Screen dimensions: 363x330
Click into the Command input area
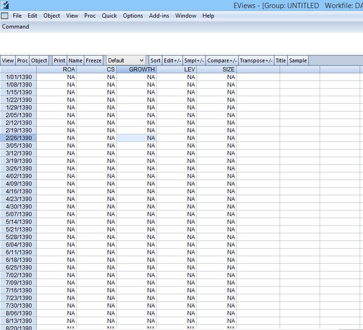pos(181,43)
